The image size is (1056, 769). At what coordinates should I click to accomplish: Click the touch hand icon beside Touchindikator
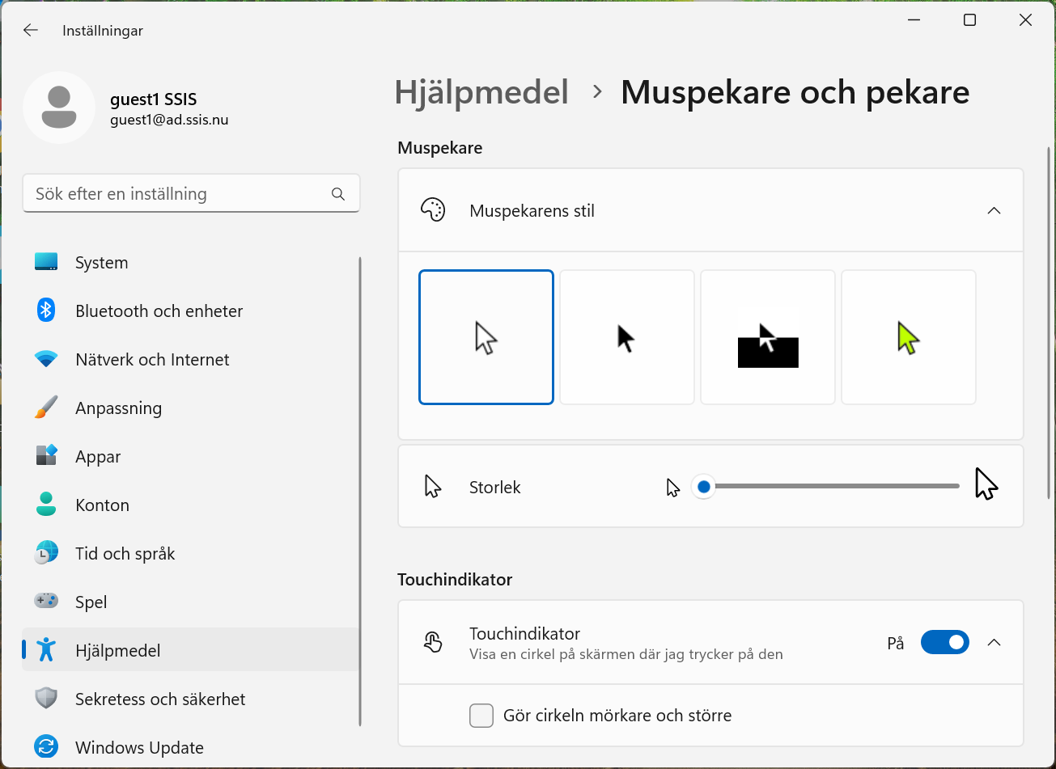(433, 643)
